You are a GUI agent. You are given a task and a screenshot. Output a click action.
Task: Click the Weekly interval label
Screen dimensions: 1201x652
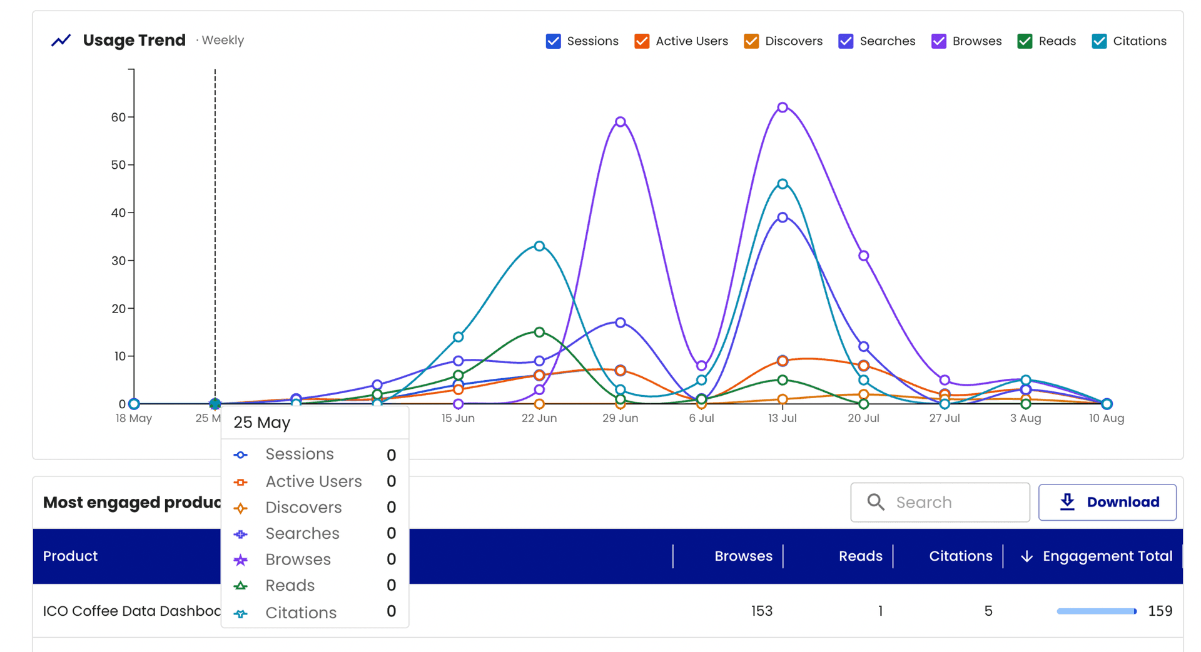[223, 40]
